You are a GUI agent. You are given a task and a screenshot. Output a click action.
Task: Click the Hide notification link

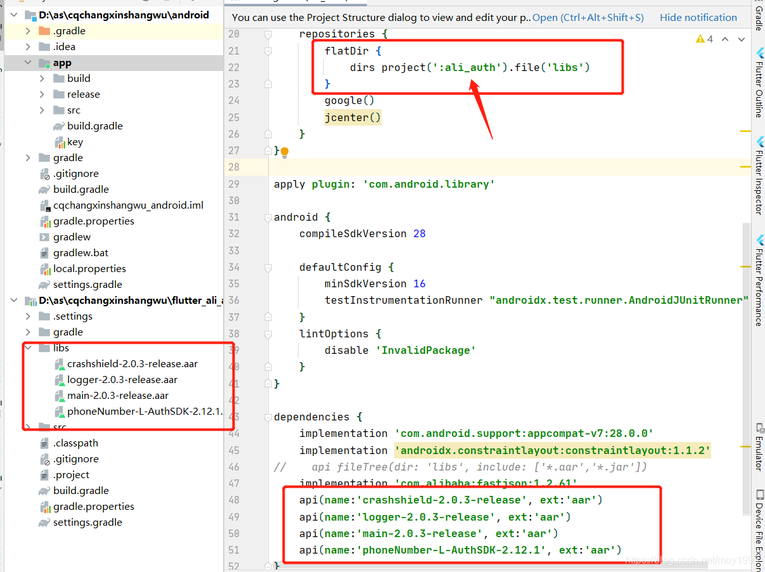click(x=698, y=18)
